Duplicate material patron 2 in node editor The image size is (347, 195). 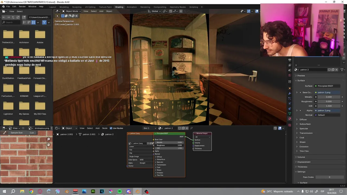tap(183, 128)
